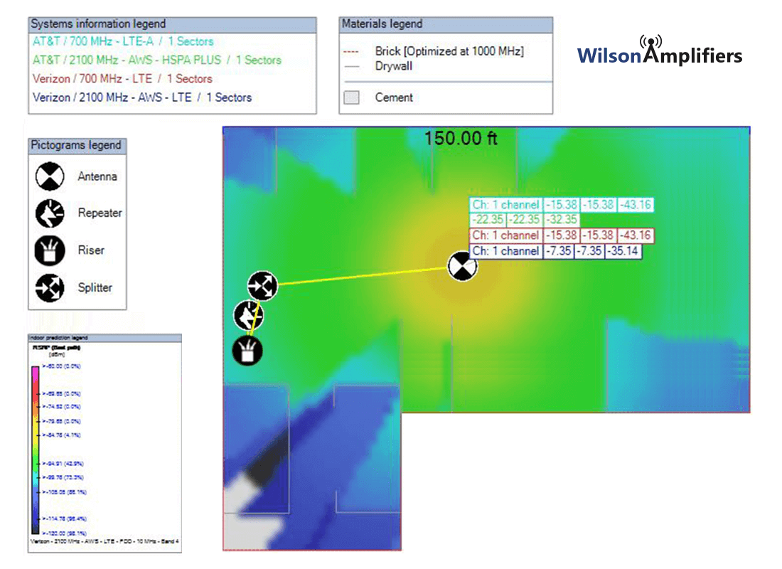
Task: Select the Cement material swatch
Action: 351,97
